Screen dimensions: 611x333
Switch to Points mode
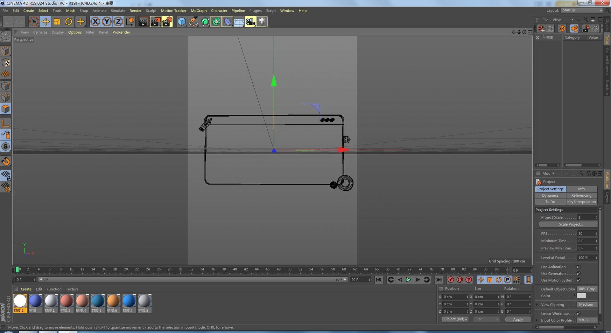coord(6,86)
